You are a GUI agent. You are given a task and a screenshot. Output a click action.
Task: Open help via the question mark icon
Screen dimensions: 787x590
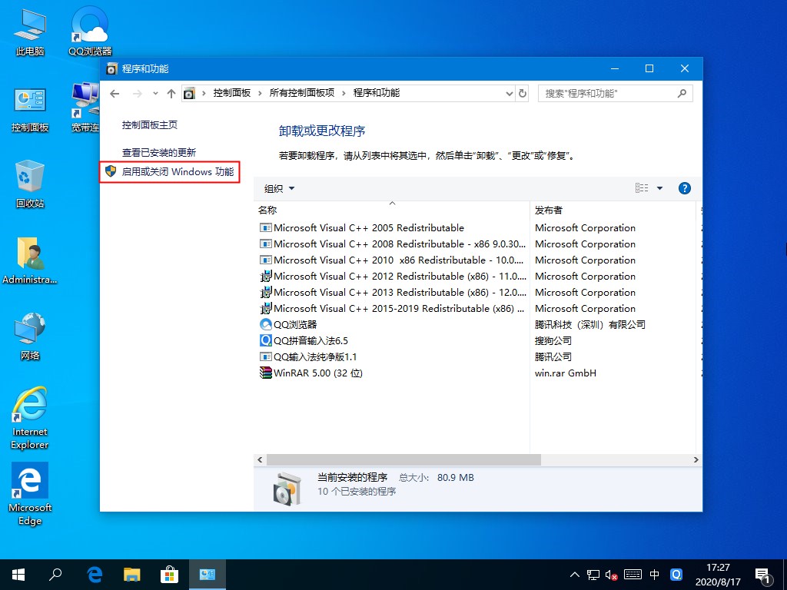684,187
